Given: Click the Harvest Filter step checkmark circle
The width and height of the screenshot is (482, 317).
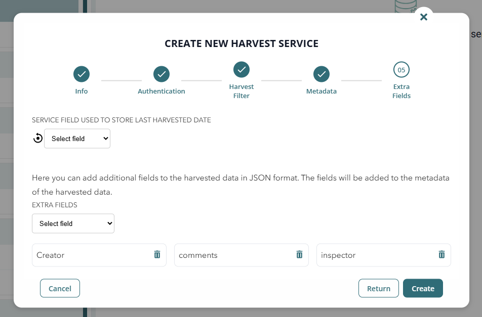Looking at the screenshot, I should coord(242,70).
